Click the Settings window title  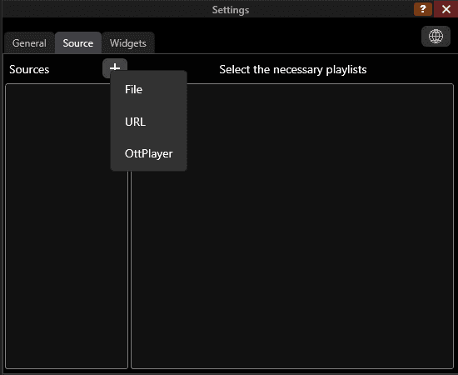[231, 10]
